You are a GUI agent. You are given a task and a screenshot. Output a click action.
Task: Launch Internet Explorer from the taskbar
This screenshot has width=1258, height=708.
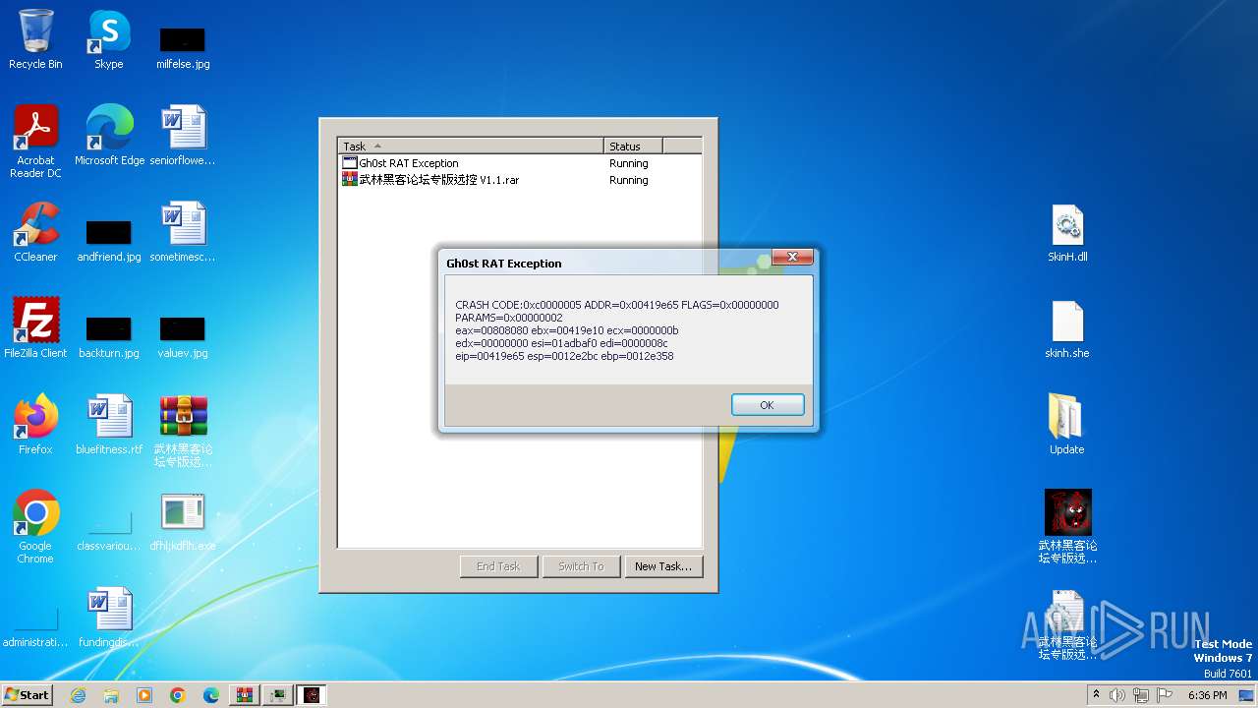[x=78, y=695]
